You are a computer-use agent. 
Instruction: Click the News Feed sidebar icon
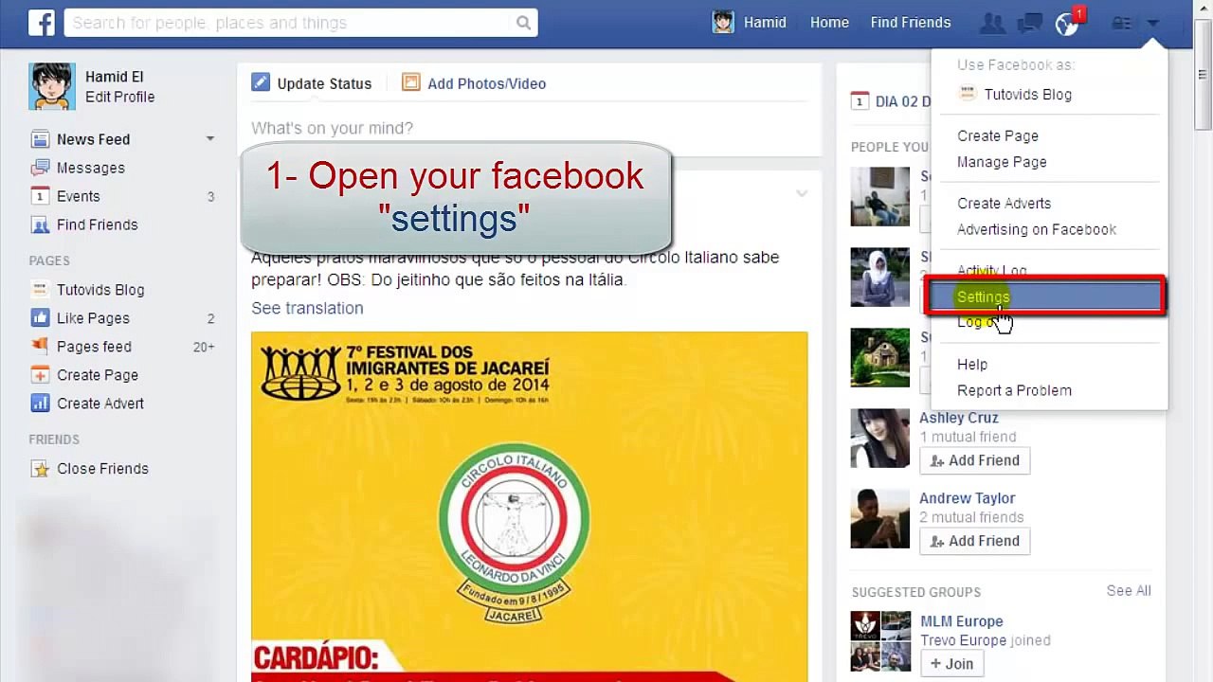[40, 139]
